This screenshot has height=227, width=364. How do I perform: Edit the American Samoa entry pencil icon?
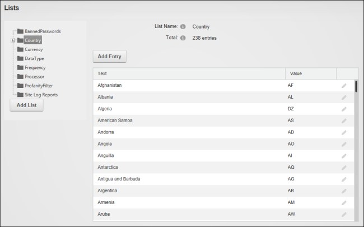(x=344, y=121)
